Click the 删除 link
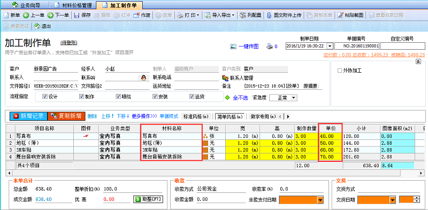 (92, 116)
